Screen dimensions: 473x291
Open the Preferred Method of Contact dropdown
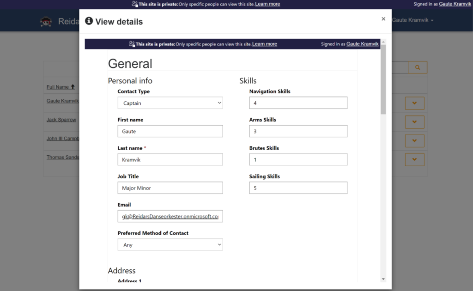click(170, 244)
